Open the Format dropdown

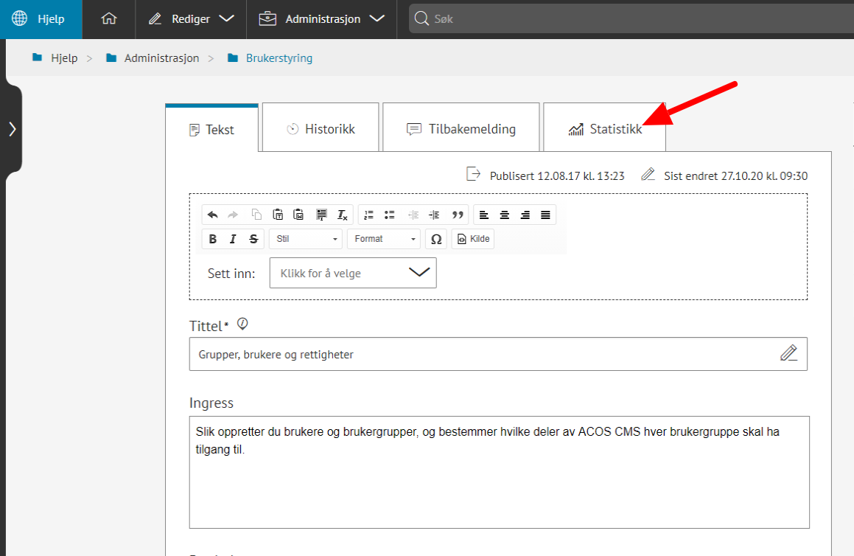tap(384, 239)
